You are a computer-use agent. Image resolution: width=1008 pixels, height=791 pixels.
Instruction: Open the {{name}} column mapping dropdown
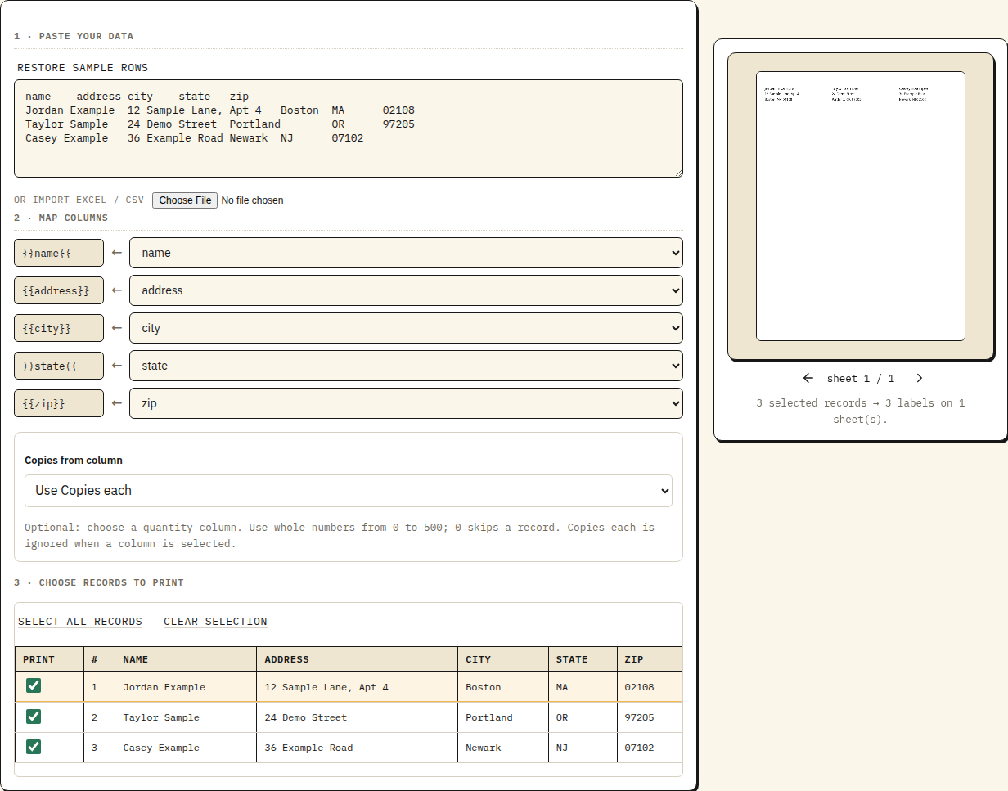point(406,253)
